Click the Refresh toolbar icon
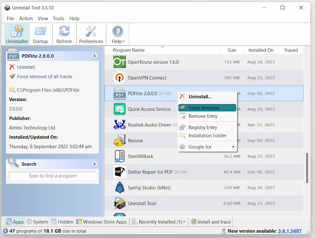The height and width of the screenshot is (238, 315). (64, 34)
